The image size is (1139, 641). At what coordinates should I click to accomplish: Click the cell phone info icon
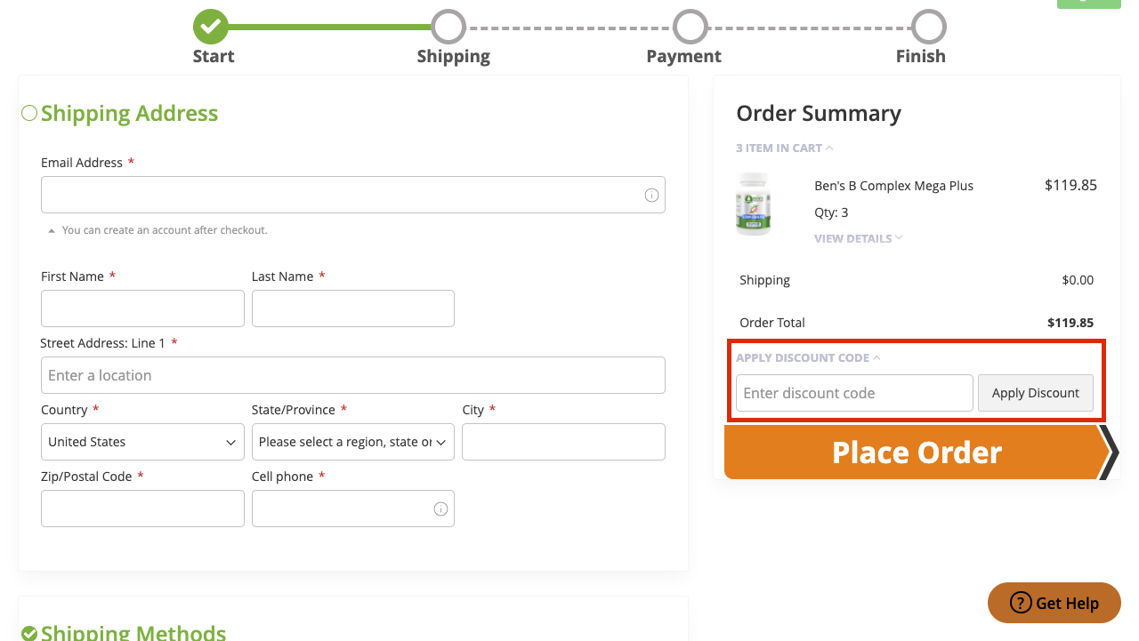[440, 509]
